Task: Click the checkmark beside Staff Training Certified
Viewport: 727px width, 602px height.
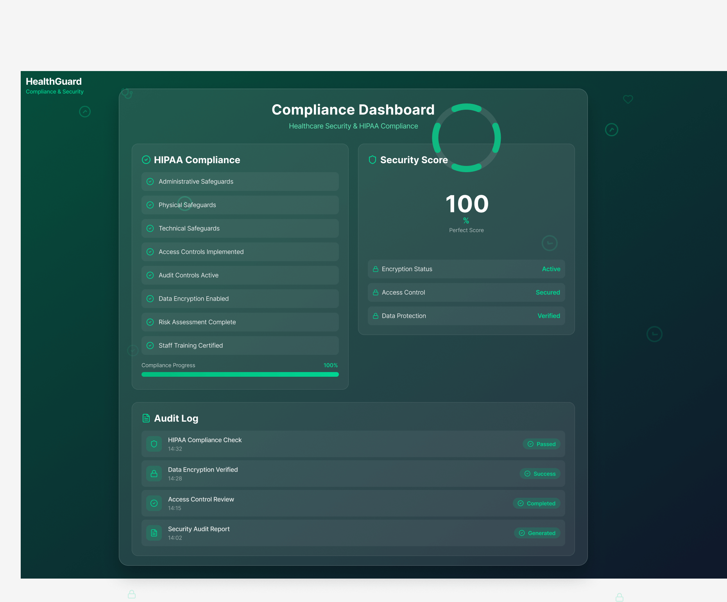Action: [x=150, y=346]
